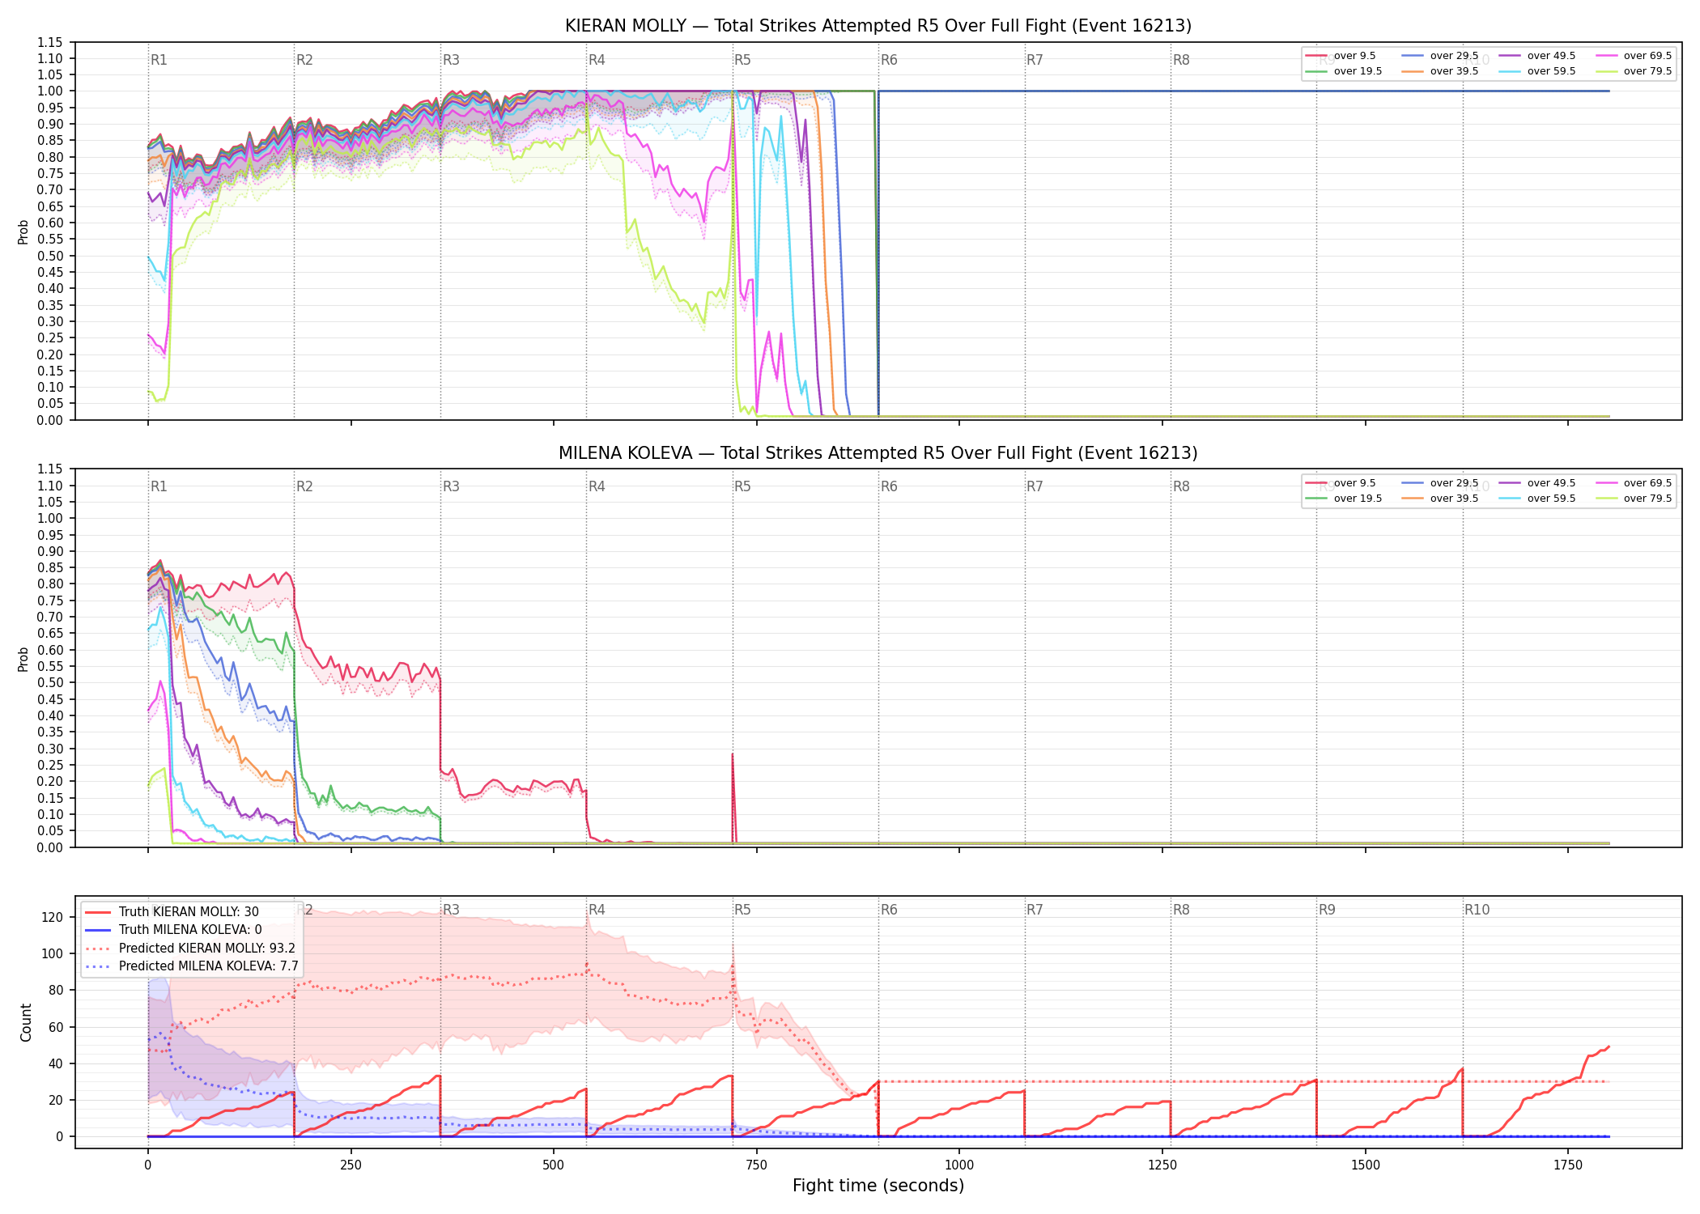The width and height of the screenshot is (1700, 1214).
Task: Click the 1.00 tick in MILENA KOLEVA chart
Action: (x=50, y=519)
